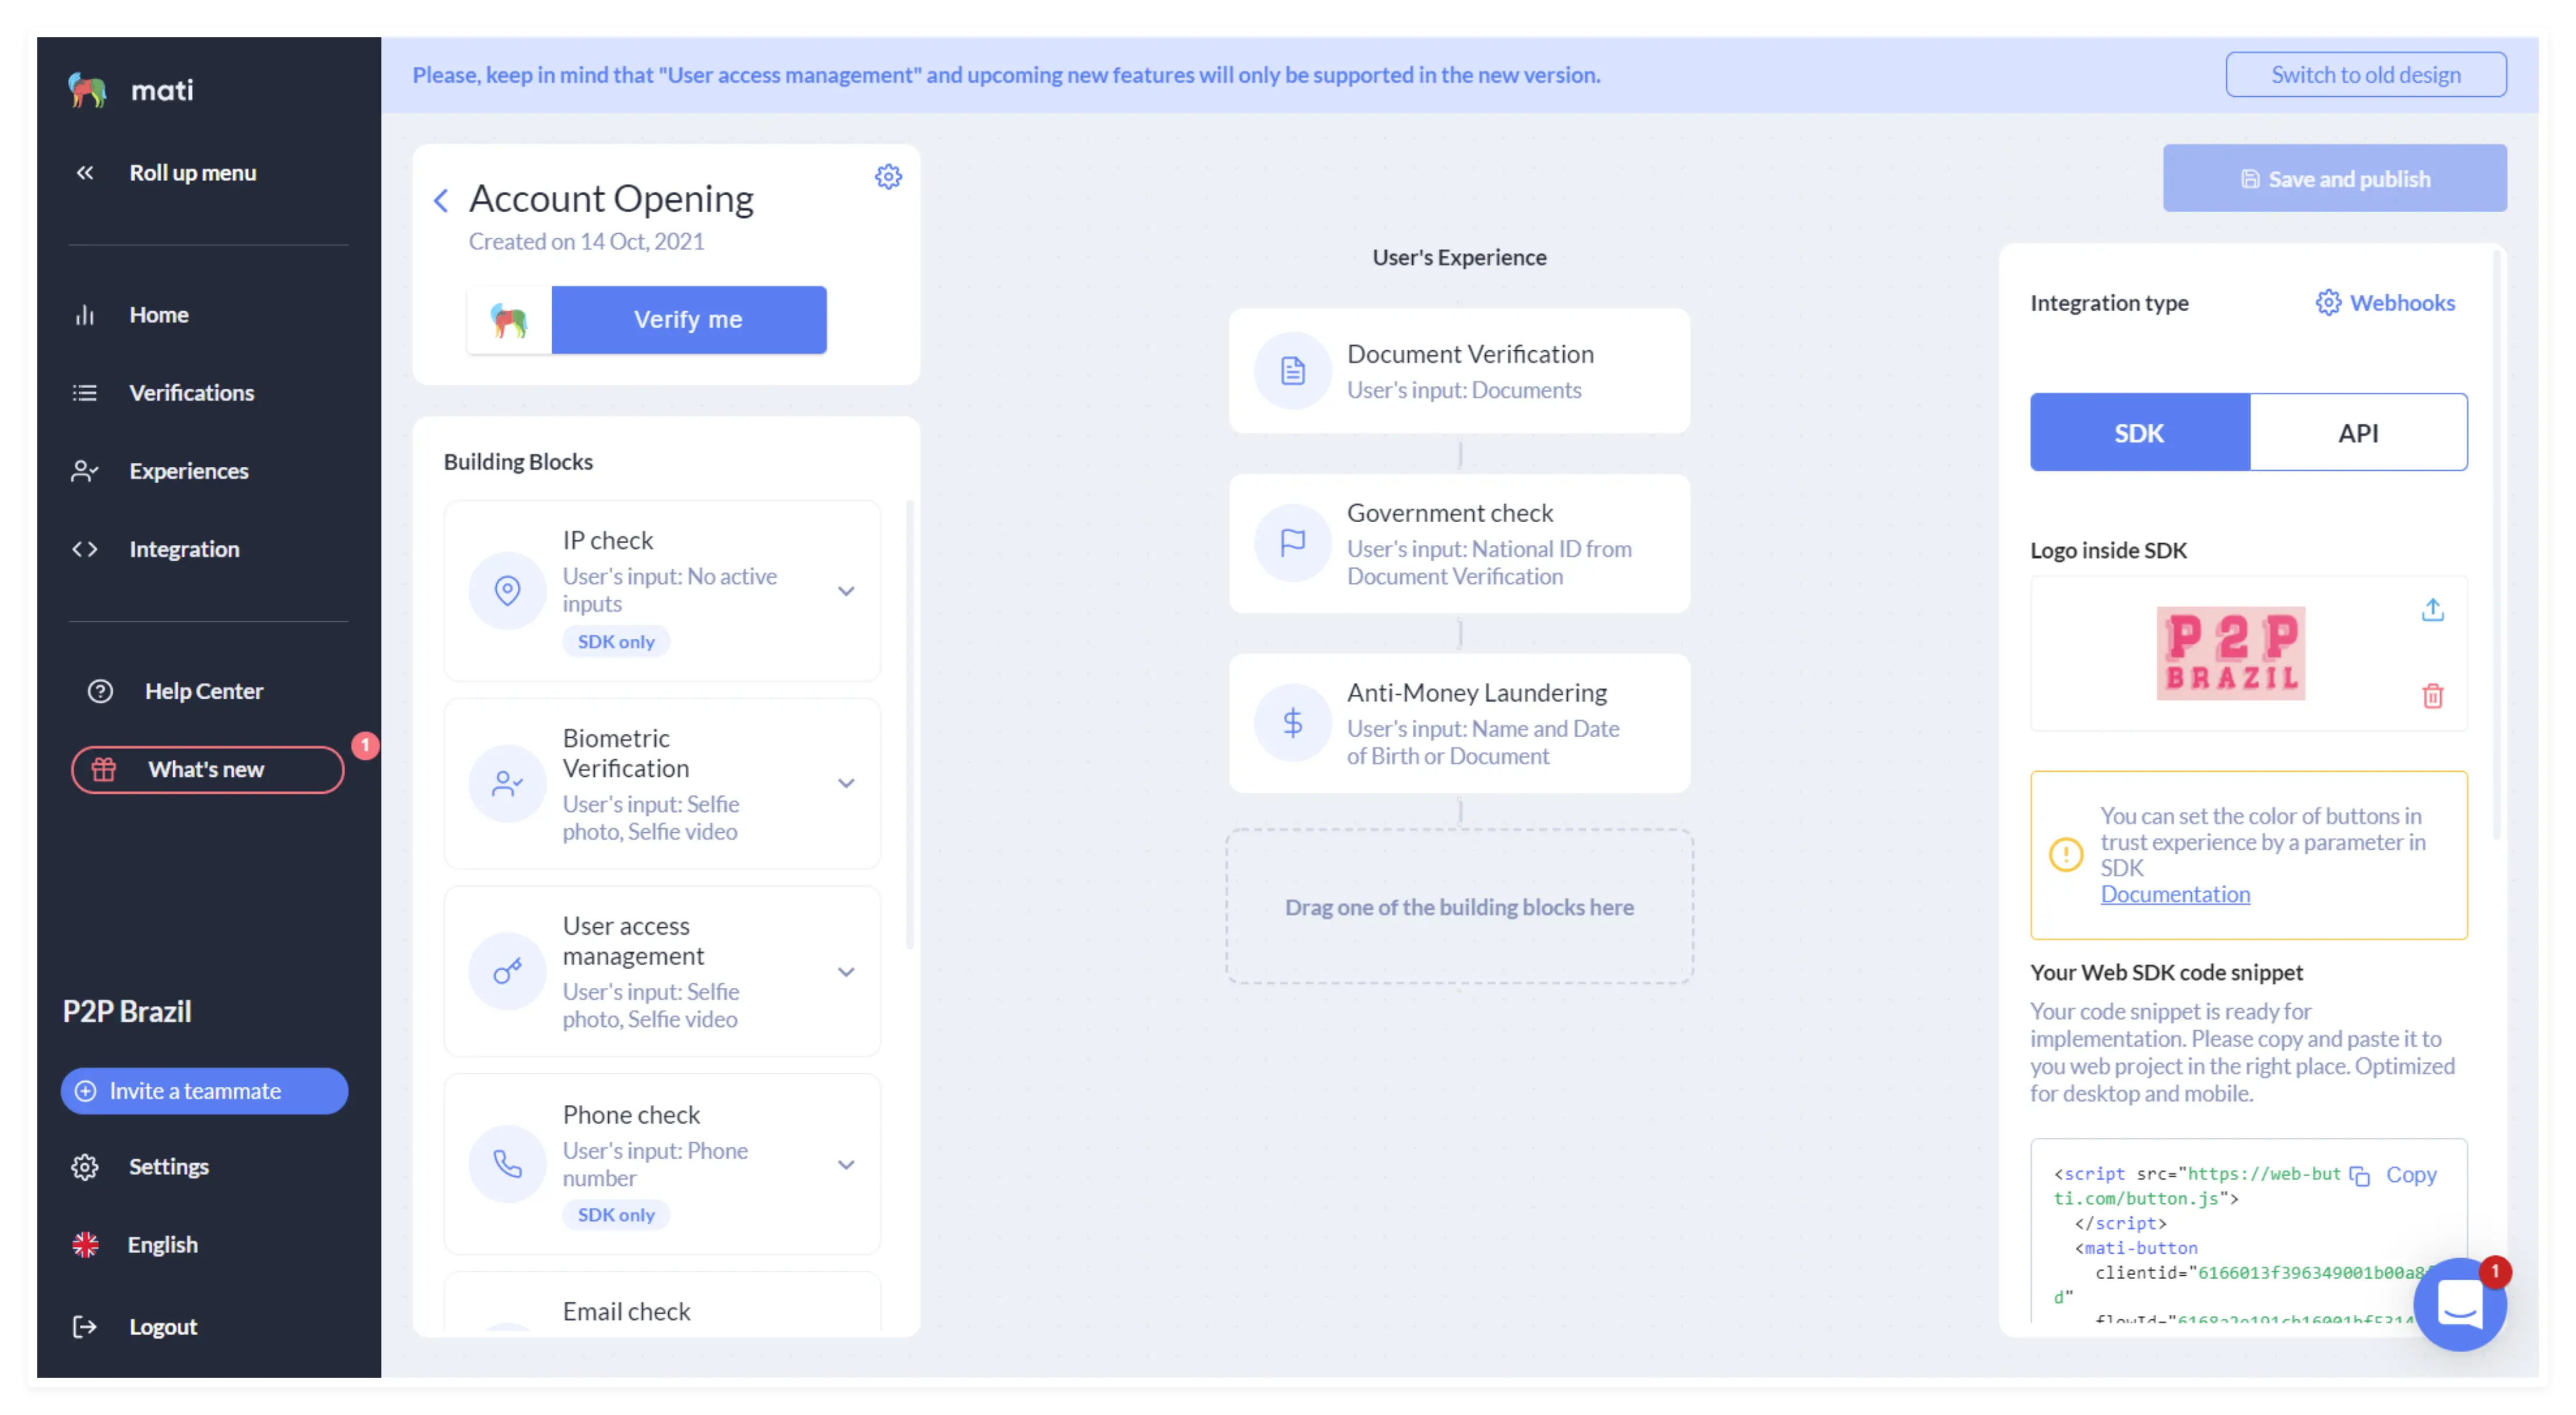
Task: Open the Verifications section icon in sidebar
Action: pyautogui.click(x=85, y=392)
